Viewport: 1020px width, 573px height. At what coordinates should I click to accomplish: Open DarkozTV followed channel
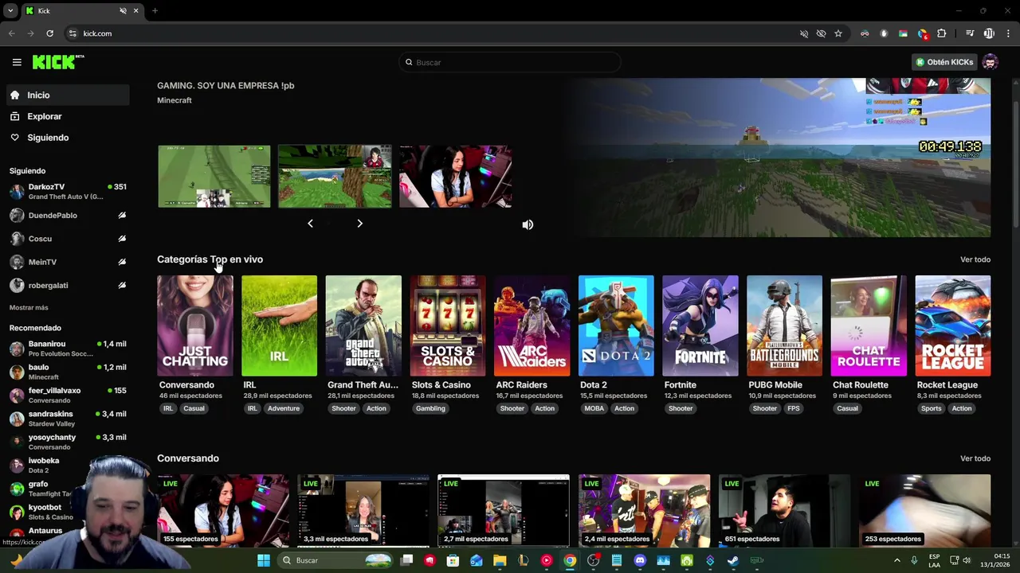click(x=68, y=191)
